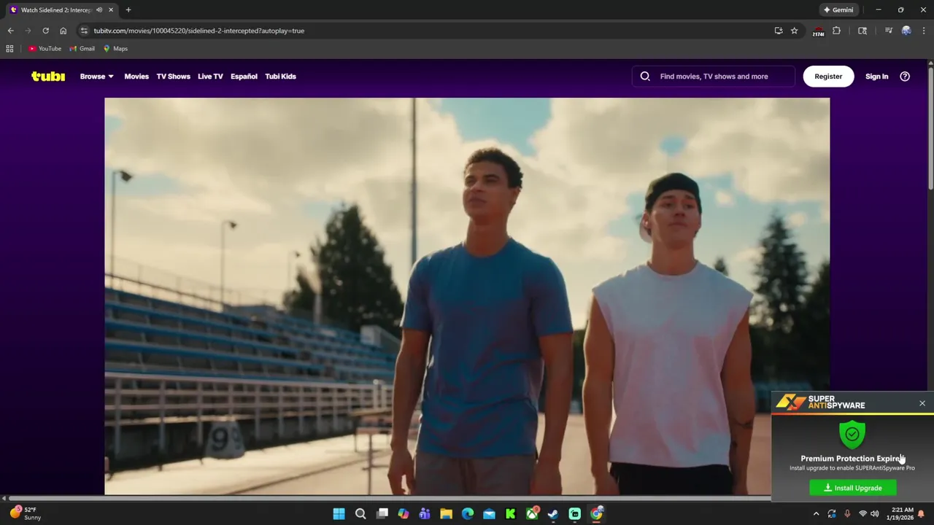Click the SUPERAntiSpyware logo
This screenshot has height=525, width=934.
coord(820,402)
